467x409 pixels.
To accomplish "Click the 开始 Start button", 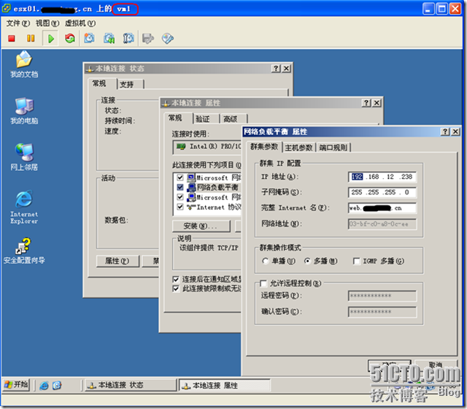I will click(x=16, y=385).
